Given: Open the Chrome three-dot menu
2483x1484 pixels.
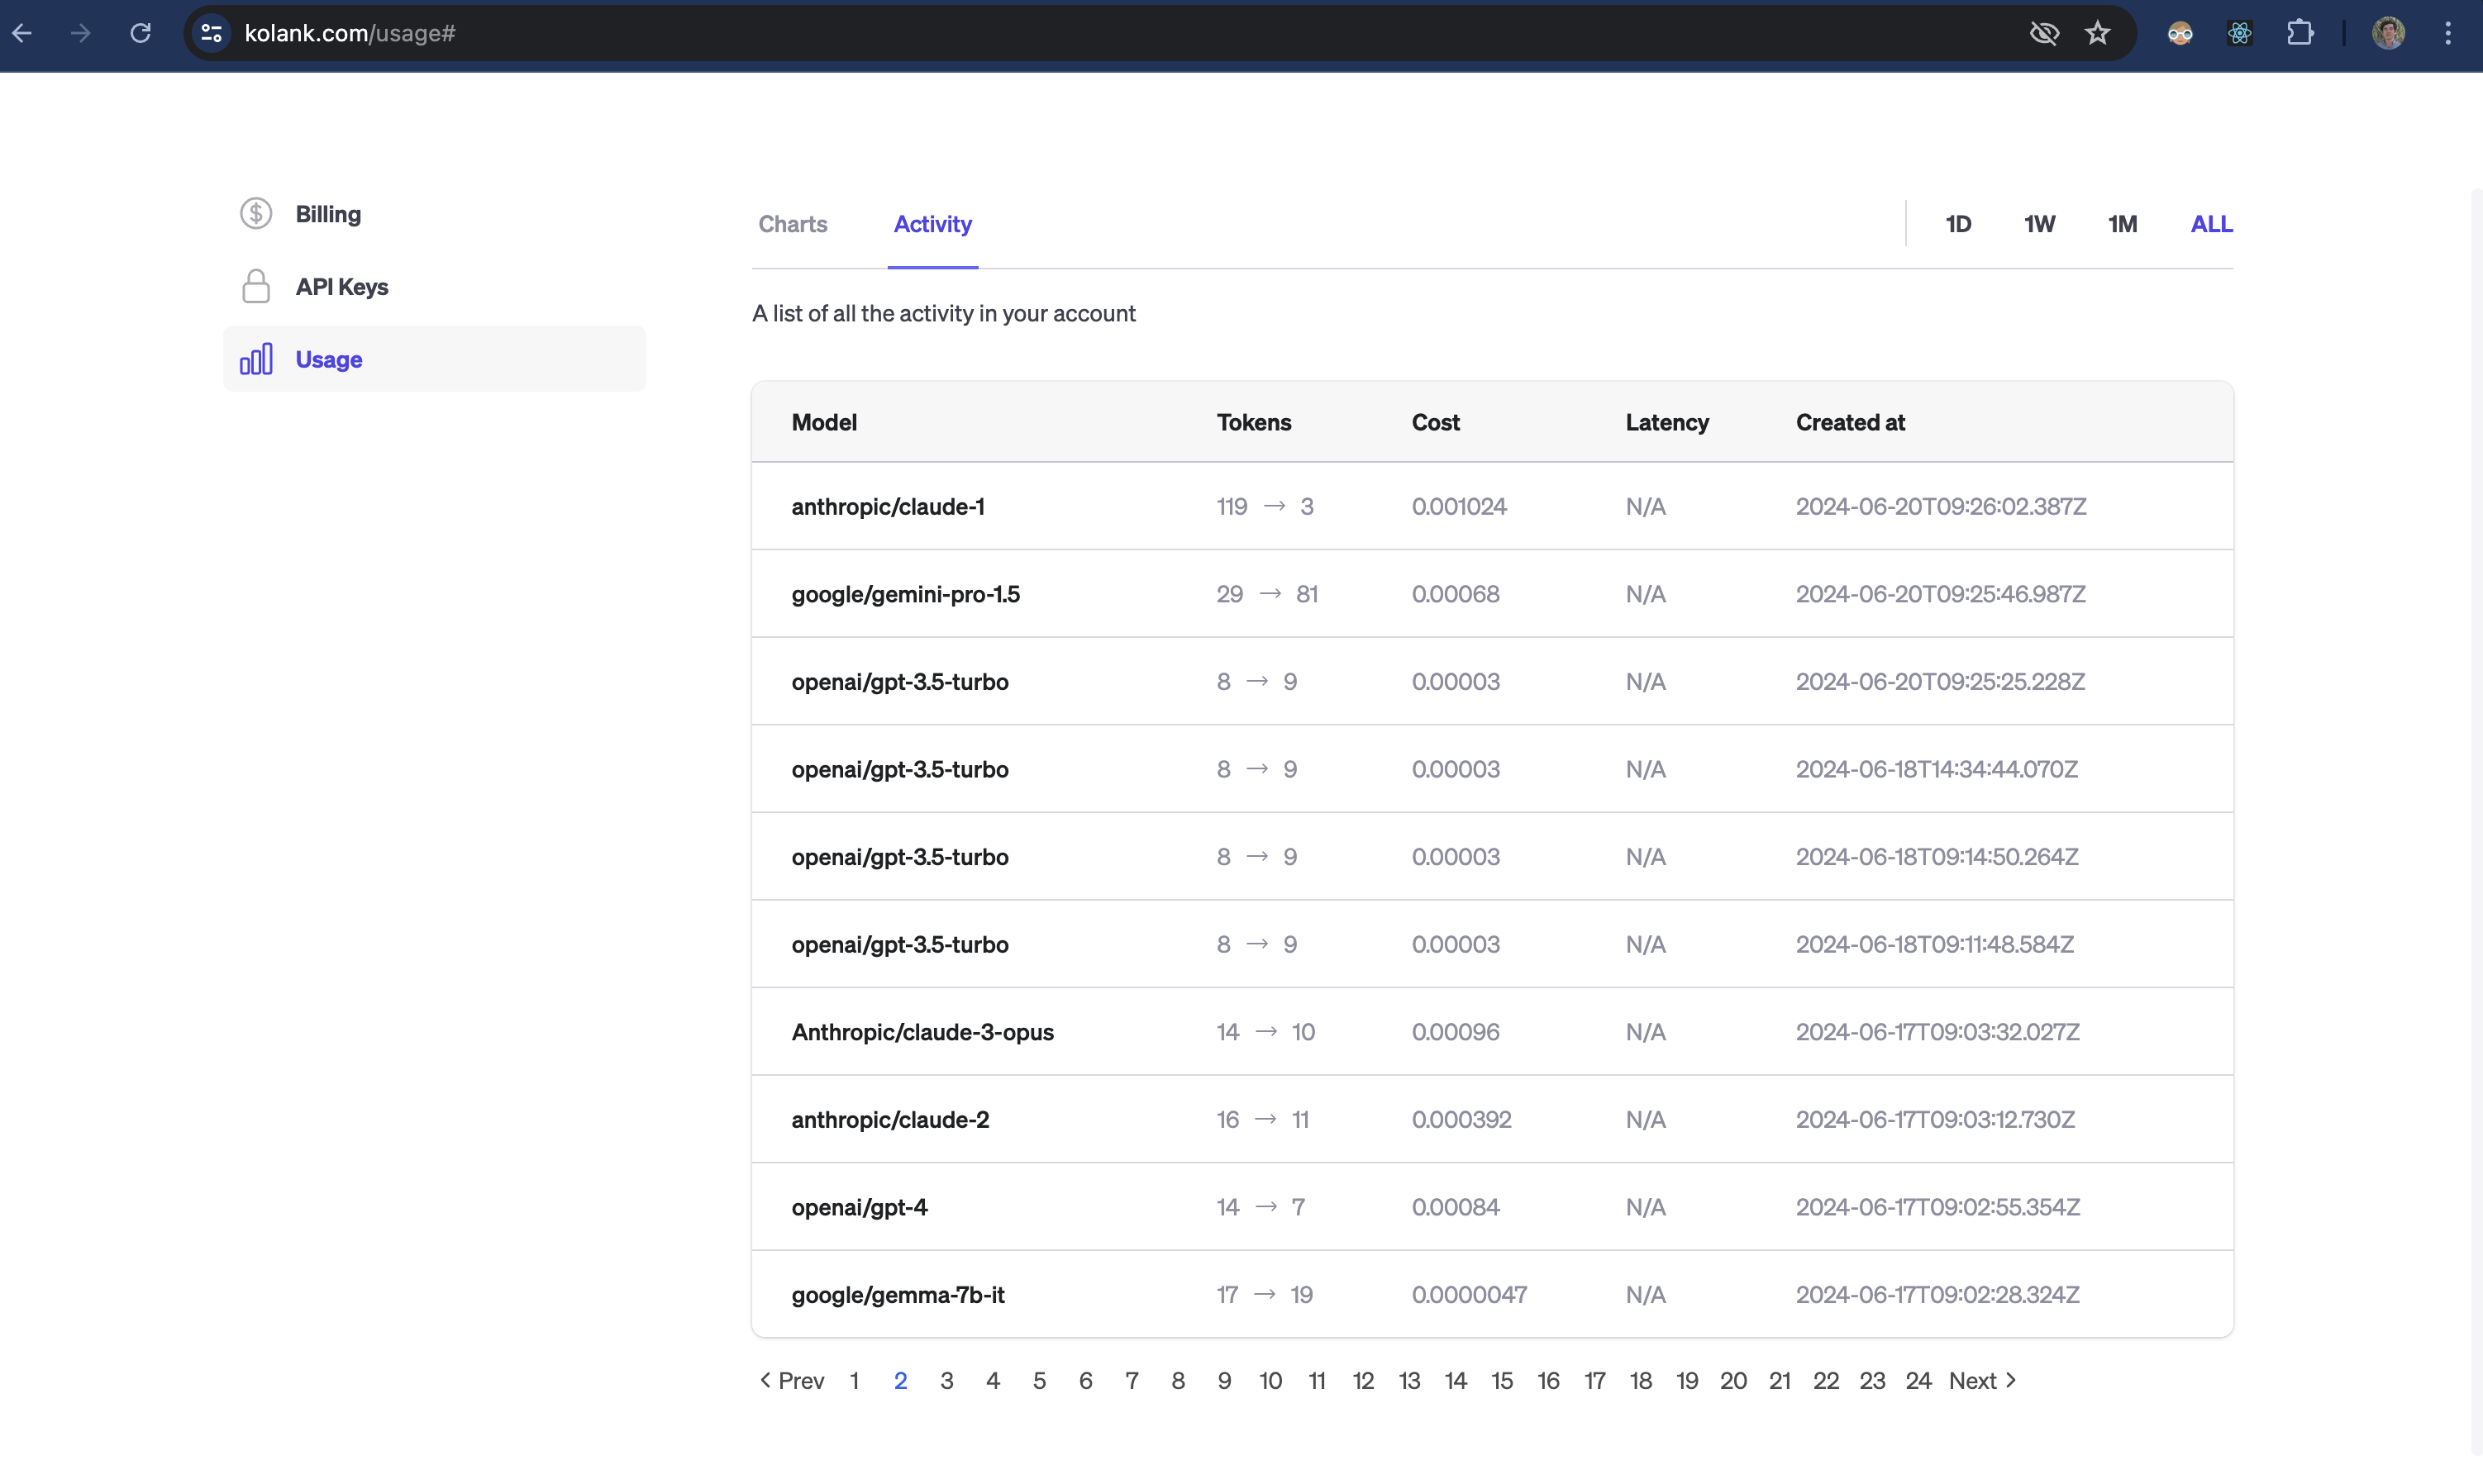Looking at the screenshot, I should tap(2448, 33).
